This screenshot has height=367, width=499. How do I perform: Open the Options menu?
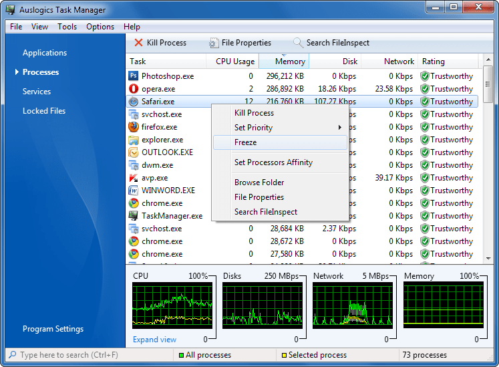pyautogui.click(x=100, y=27)
